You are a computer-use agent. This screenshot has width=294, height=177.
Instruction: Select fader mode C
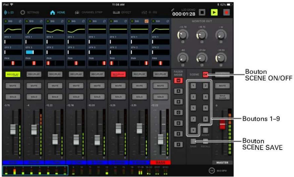(178, 112)
